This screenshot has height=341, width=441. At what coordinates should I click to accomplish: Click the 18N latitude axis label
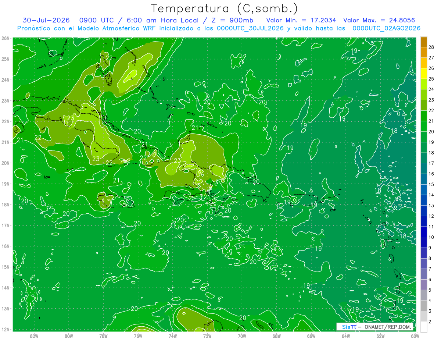click(x=5, y=205)
